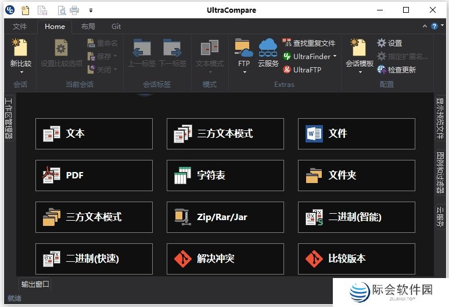Switch to the 布局 (layout) ribbon tab

88,27
